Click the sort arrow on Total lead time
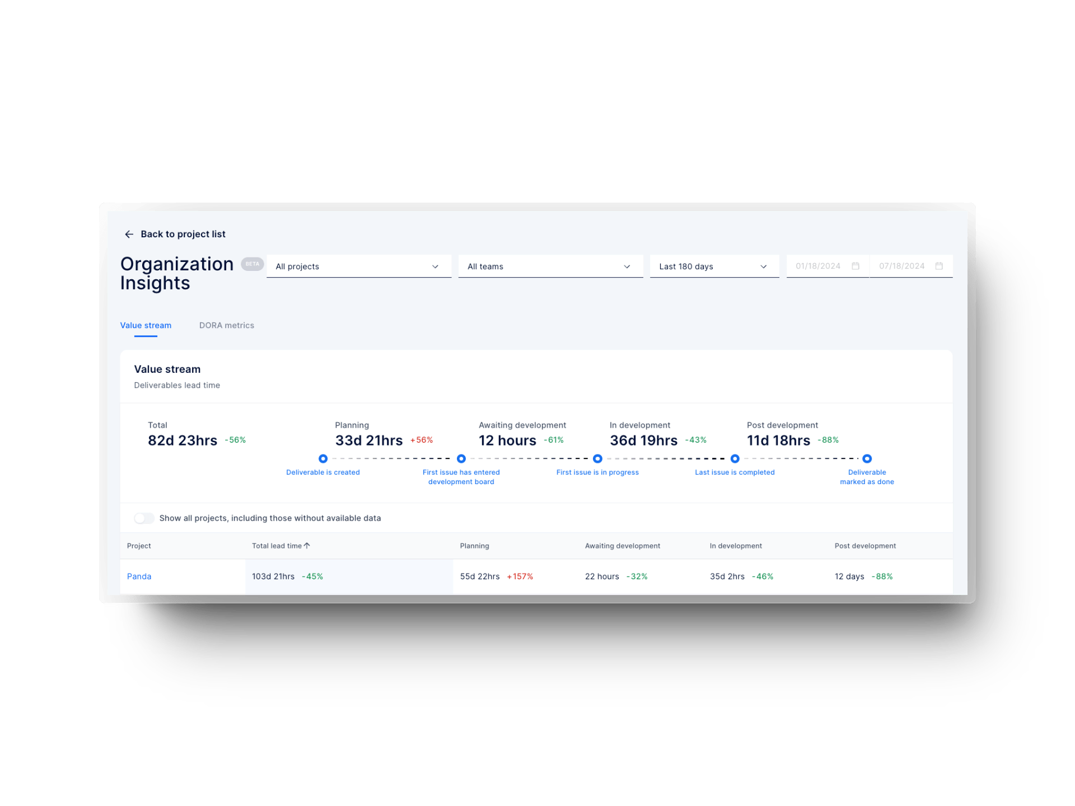1075x806 pixels. click(307, 545)
